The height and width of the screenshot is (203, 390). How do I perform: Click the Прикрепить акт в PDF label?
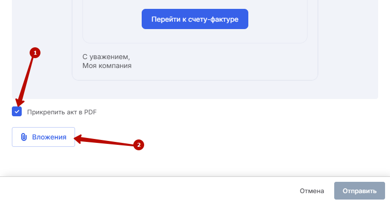[x=62, y=112]
